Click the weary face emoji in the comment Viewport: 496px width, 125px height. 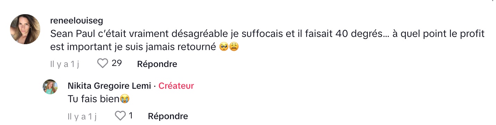234,47
